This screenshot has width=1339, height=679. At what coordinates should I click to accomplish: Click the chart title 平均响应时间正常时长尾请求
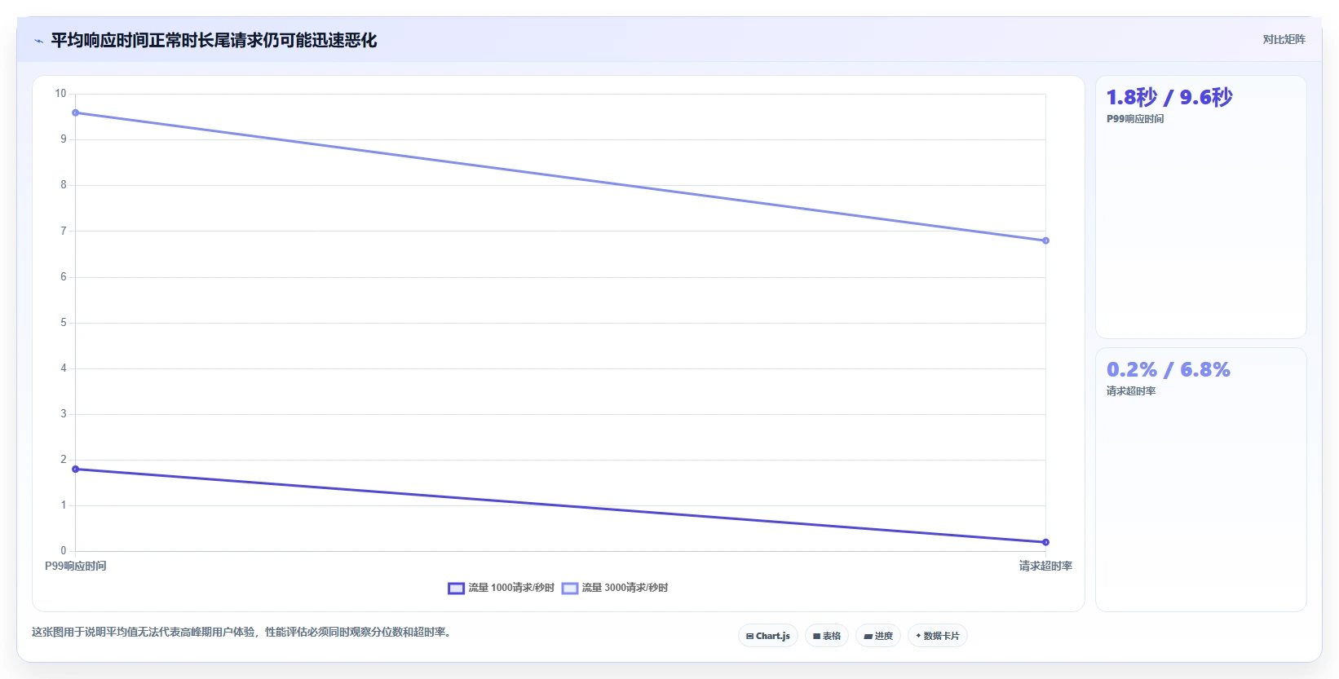(x=214, y=40)
